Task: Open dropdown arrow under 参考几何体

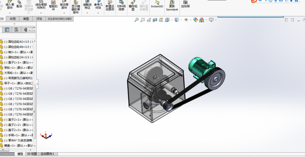Action: 98,13
